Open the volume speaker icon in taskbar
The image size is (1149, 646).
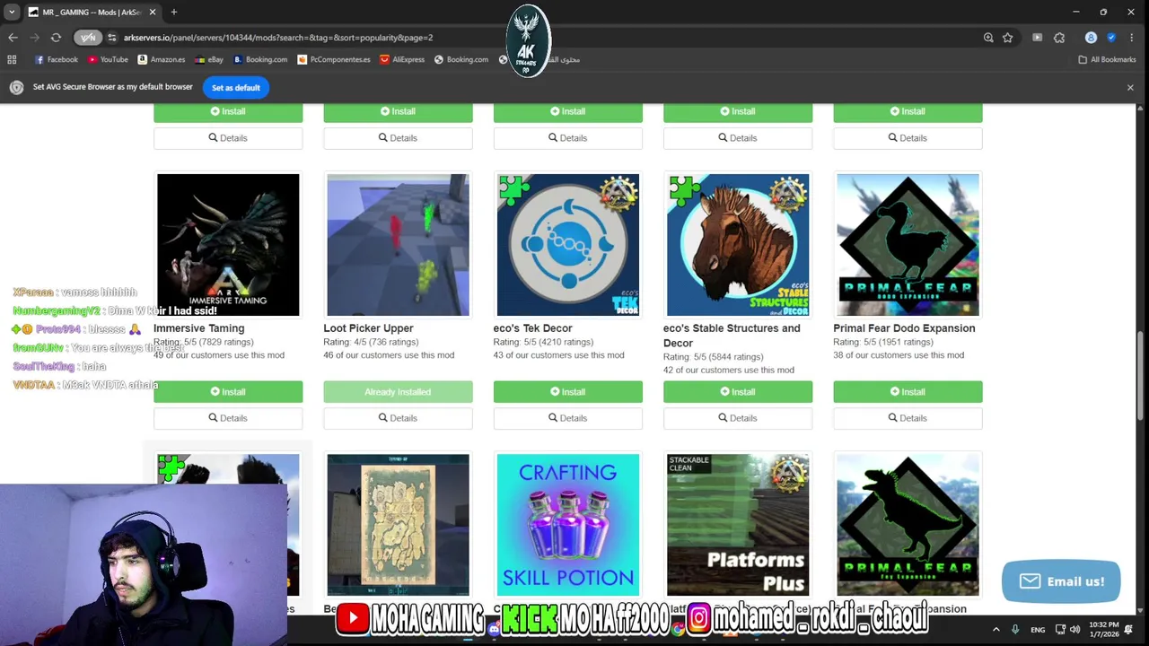pyautogui.click(x=1075, y=630)
